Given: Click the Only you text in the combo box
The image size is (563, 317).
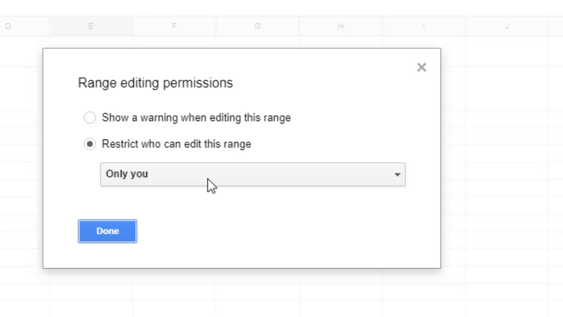Looking at the screenshot, I should point(127,174).
